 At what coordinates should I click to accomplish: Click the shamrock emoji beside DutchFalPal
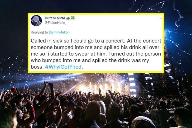click(73, 18)
